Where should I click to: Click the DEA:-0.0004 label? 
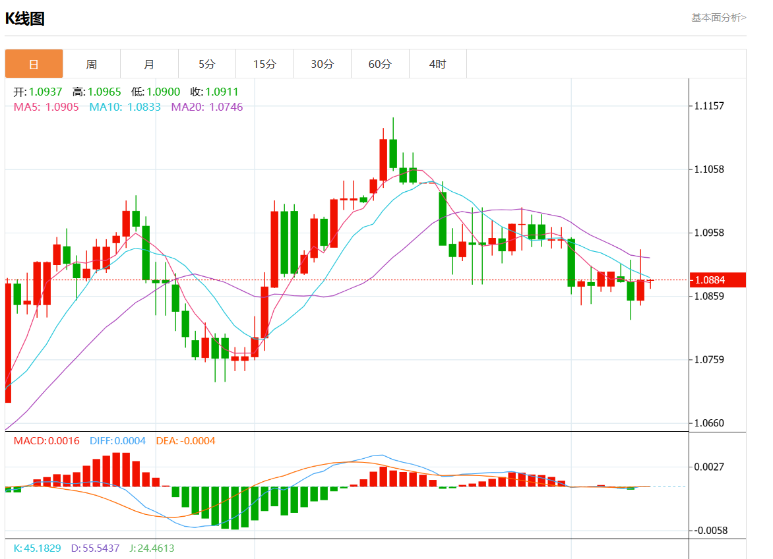pos(186,441)
